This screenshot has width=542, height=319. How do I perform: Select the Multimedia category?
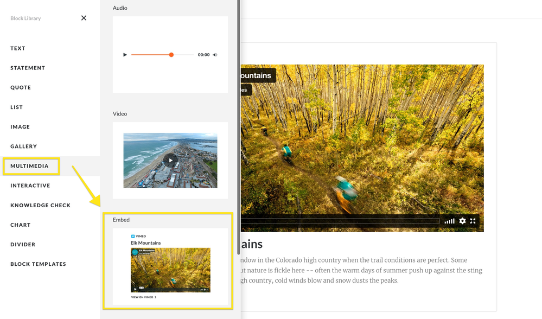click(x=30, y=166)
